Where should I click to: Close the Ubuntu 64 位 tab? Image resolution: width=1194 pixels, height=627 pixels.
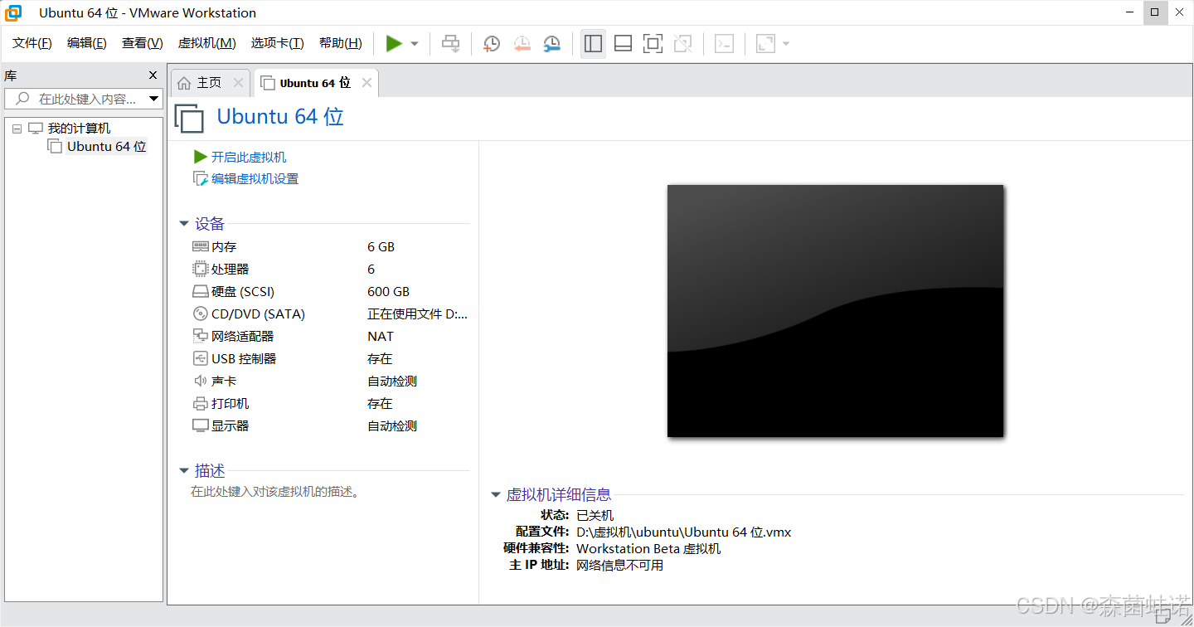[x=366, y=83]
